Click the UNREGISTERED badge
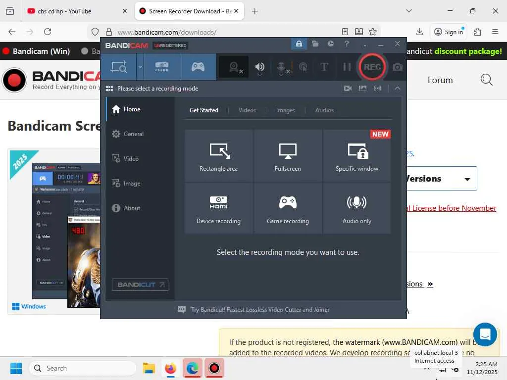The height and width of the screenshot is (380, 507). pyautogui.click(x=170, y=46)
